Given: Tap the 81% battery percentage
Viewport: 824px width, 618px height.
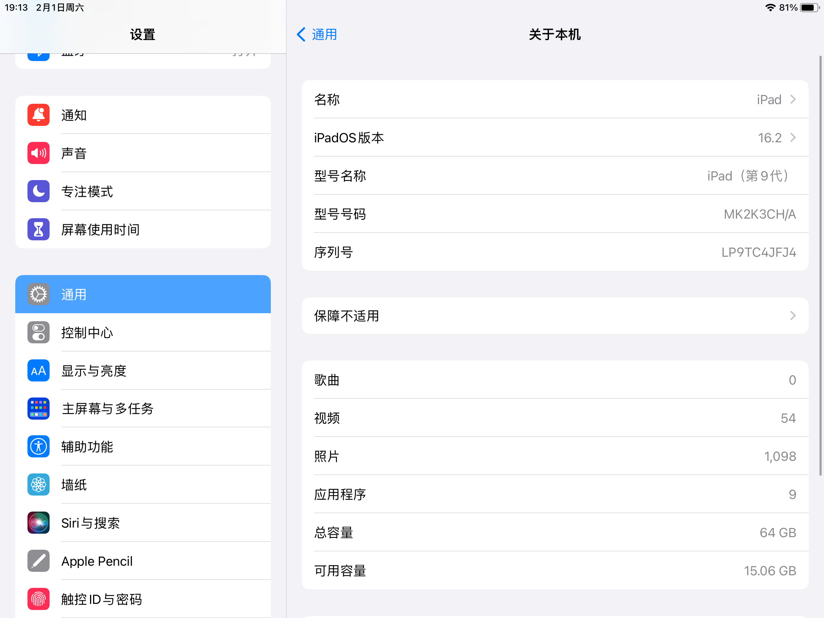Looking at the screenshot, I should point(788,8).
